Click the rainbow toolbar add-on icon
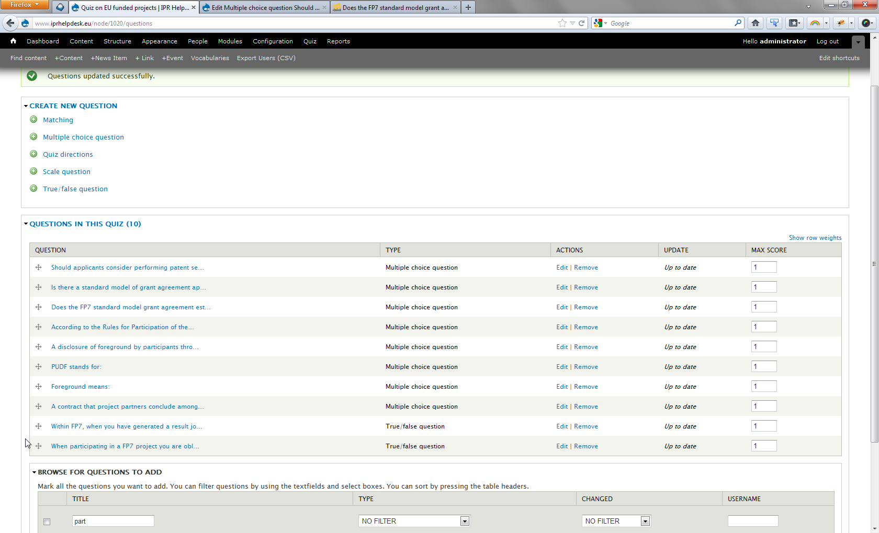This screenshot has height=533, width=879. click(815, 23)
